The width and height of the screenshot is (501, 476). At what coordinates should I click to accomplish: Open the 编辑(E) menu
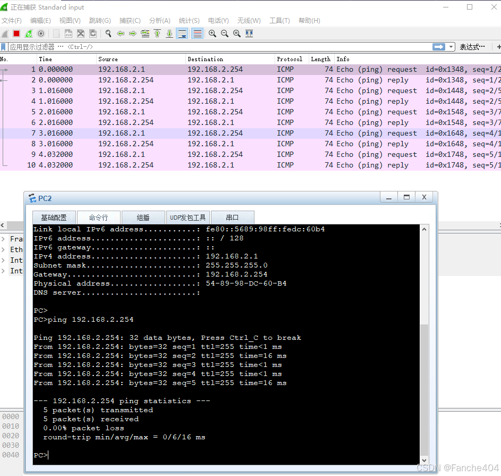[x=40, y=20]
